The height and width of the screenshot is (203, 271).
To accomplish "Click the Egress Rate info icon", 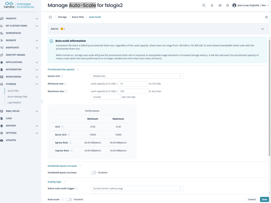I will point(70,142).
